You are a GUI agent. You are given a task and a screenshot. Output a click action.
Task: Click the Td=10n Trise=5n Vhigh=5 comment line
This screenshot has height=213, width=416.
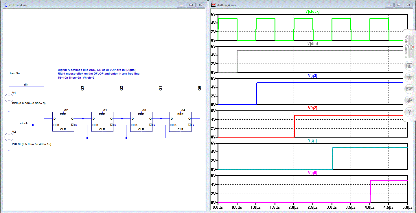[76, 77]
